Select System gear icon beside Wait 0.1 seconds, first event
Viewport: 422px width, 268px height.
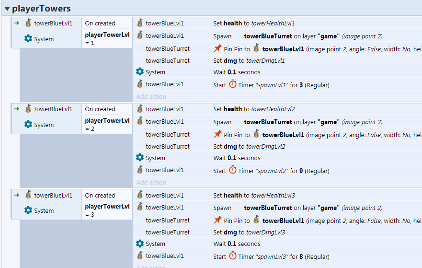[x=140, y=71]
